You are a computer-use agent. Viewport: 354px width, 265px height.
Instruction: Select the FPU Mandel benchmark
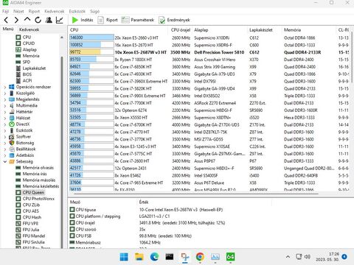[30, 236]
